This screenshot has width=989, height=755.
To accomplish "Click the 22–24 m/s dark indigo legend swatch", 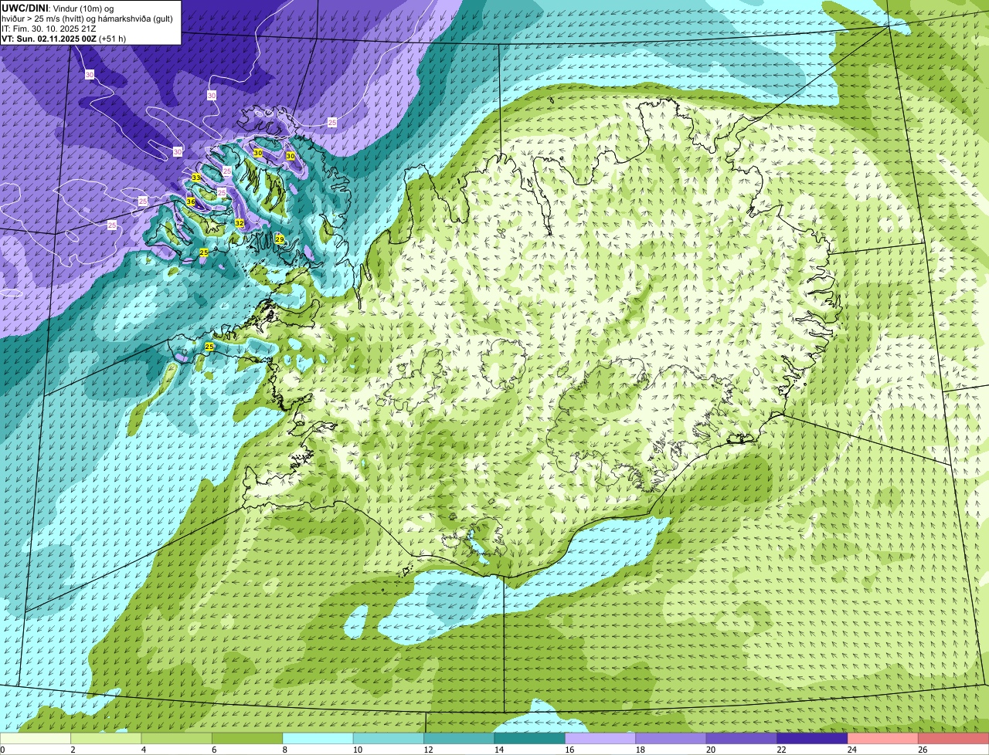I will pyautogui.click(x=812, y=738).
